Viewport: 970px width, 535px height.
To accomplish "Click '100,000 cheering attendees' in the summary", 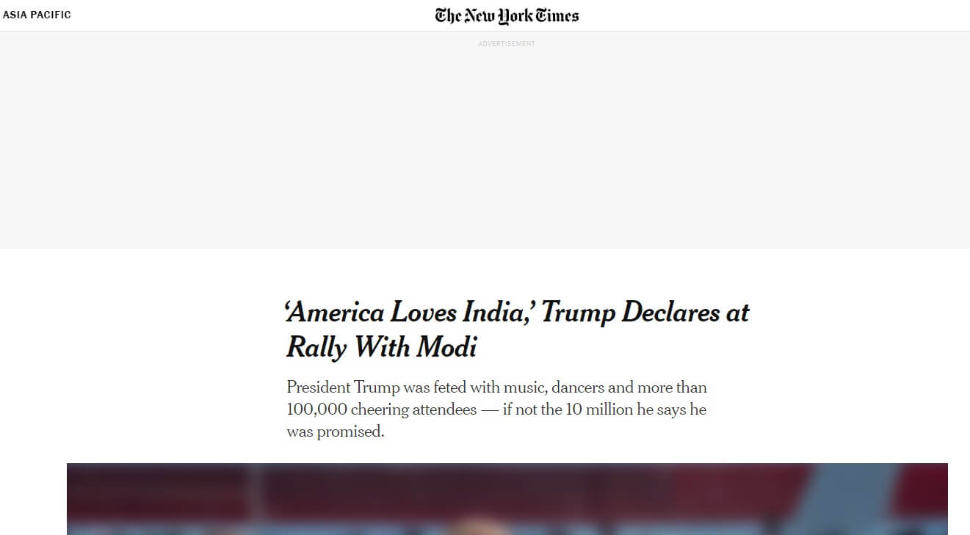I will click(x=382, y=410).
